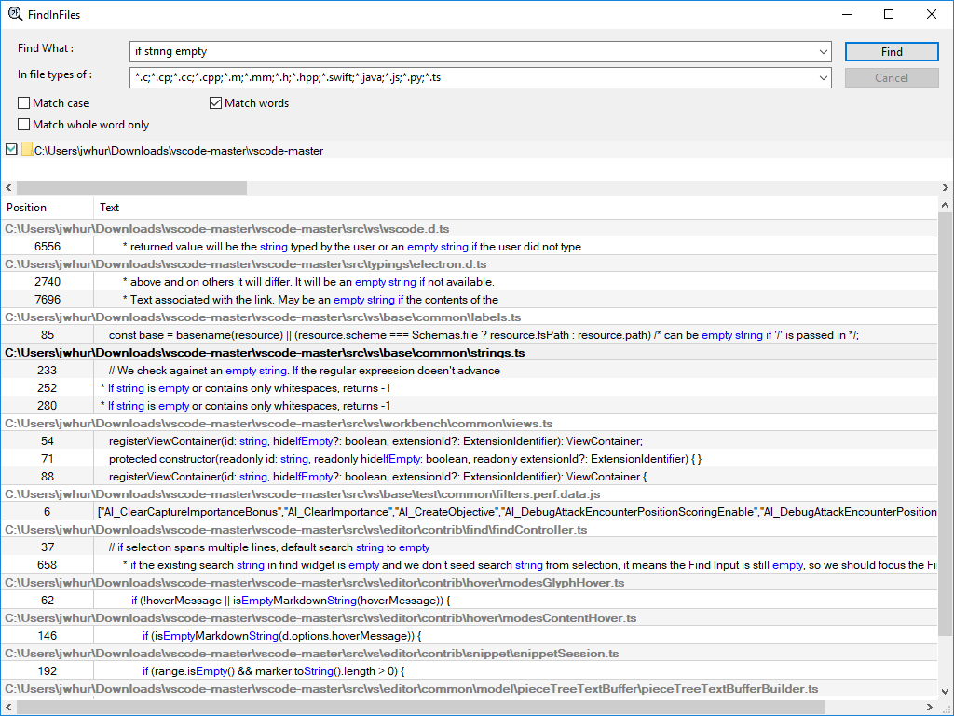
Task: Click the Cancel button
Action: (x=892, y=78)
